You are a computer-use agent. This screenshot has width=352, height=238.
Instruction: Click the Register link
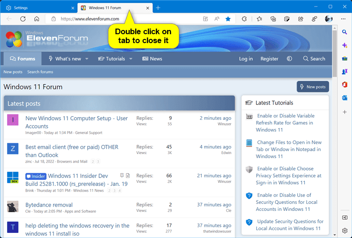click(x=269, y=59)
